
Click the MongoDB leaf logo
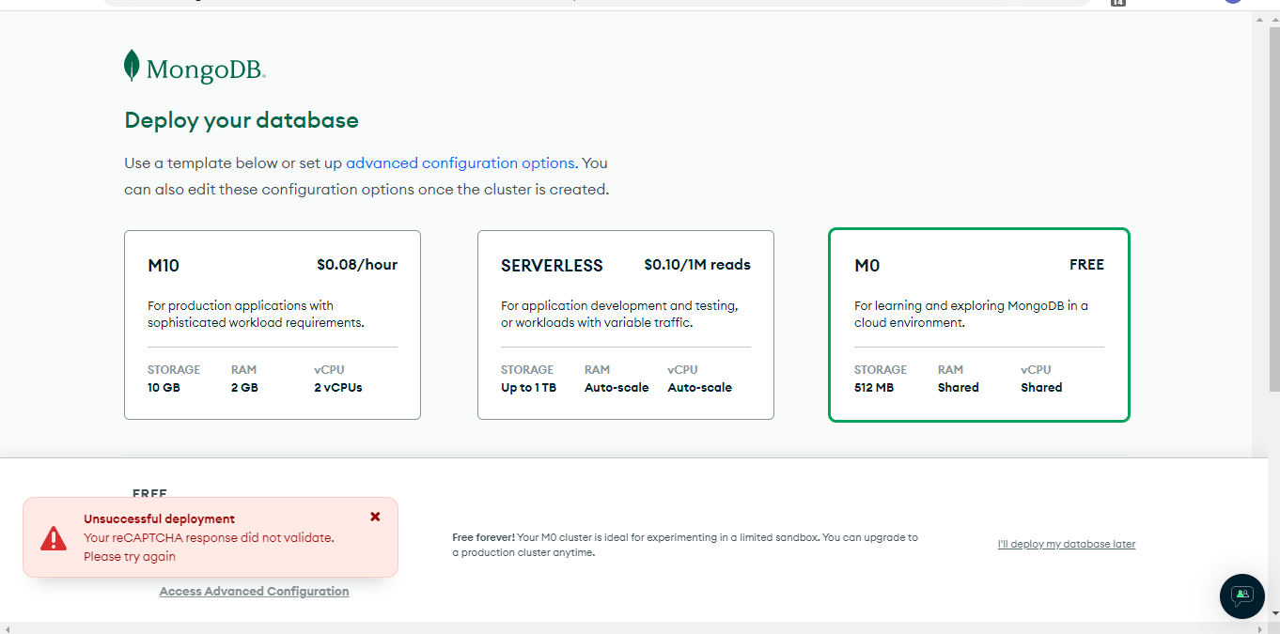[132, 66]
